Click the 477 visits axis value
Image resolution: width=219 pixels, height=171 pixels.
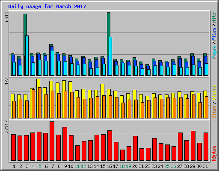[x=6, y=82]
